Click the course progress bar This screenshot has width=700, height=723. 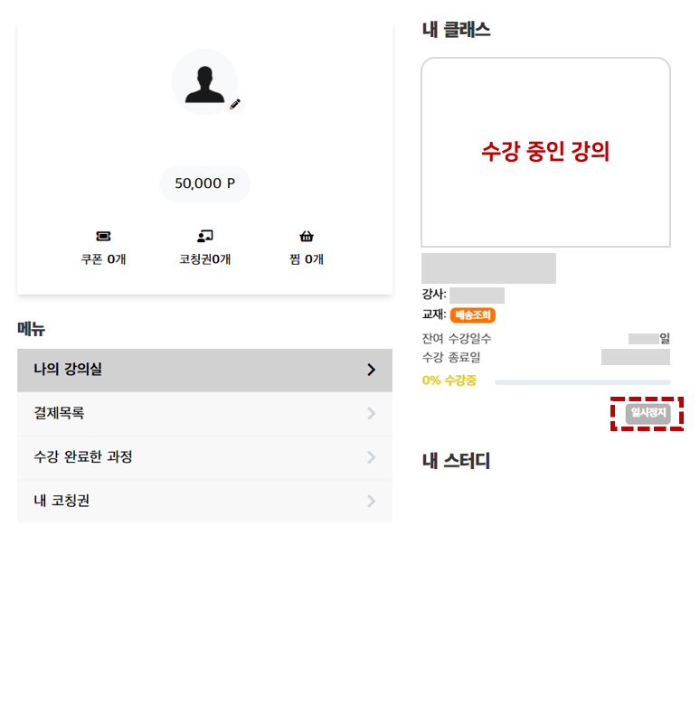coord(582,382)
